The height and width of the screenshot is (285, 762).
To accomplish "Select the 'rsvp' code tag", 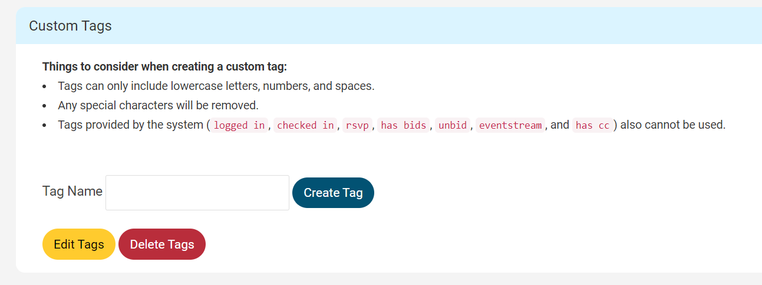I will (358, 125).
